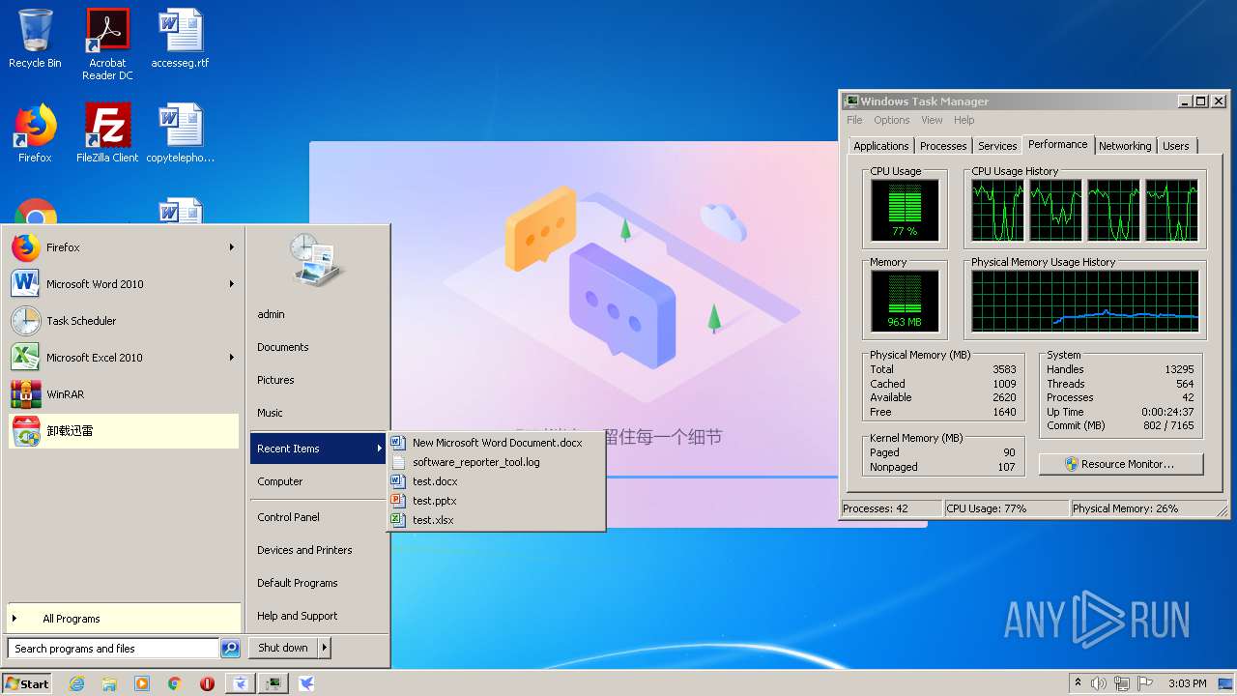Open Windows Explorer from taskbar
The image size is (1237, 696).
109,683
